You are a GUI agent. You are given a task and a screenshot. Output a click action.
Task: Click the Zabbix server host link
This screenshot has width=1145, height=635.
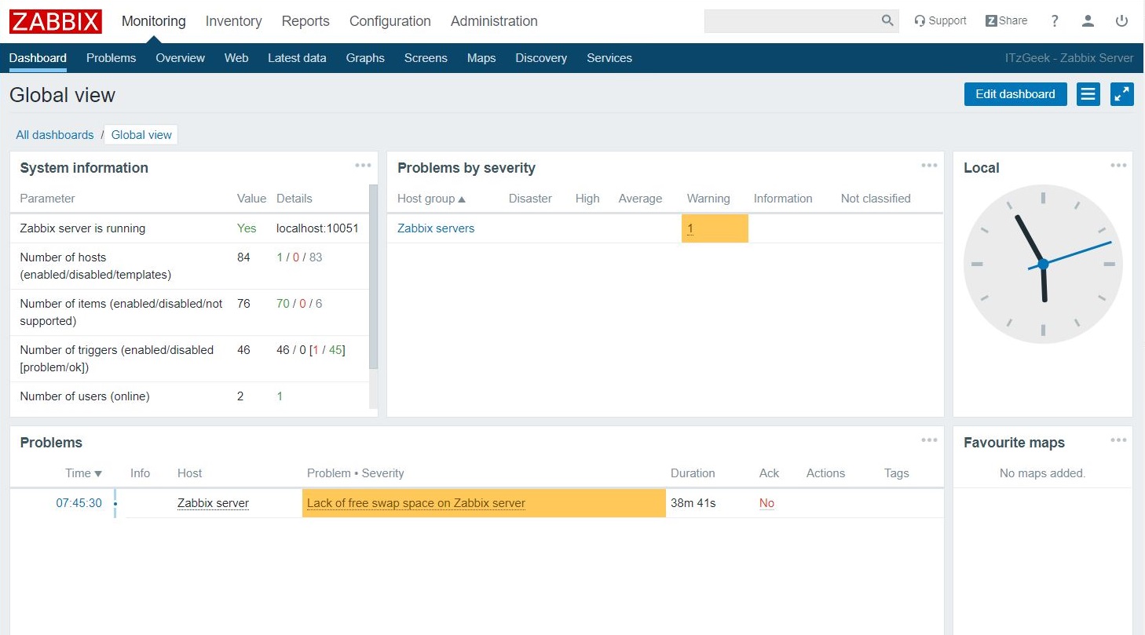(x=213, y=503)
